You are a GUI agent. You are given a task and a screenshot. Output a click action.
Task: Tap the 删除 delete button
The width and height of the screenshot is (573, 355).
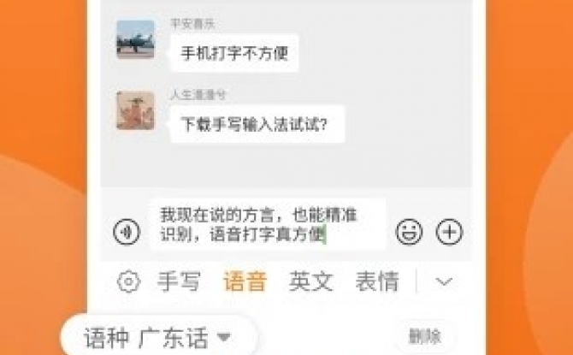(x=425, y=336)
